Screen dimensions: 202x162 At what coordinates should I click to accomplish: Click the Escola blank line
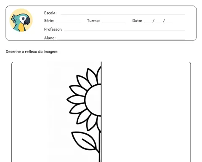(123, 14)
